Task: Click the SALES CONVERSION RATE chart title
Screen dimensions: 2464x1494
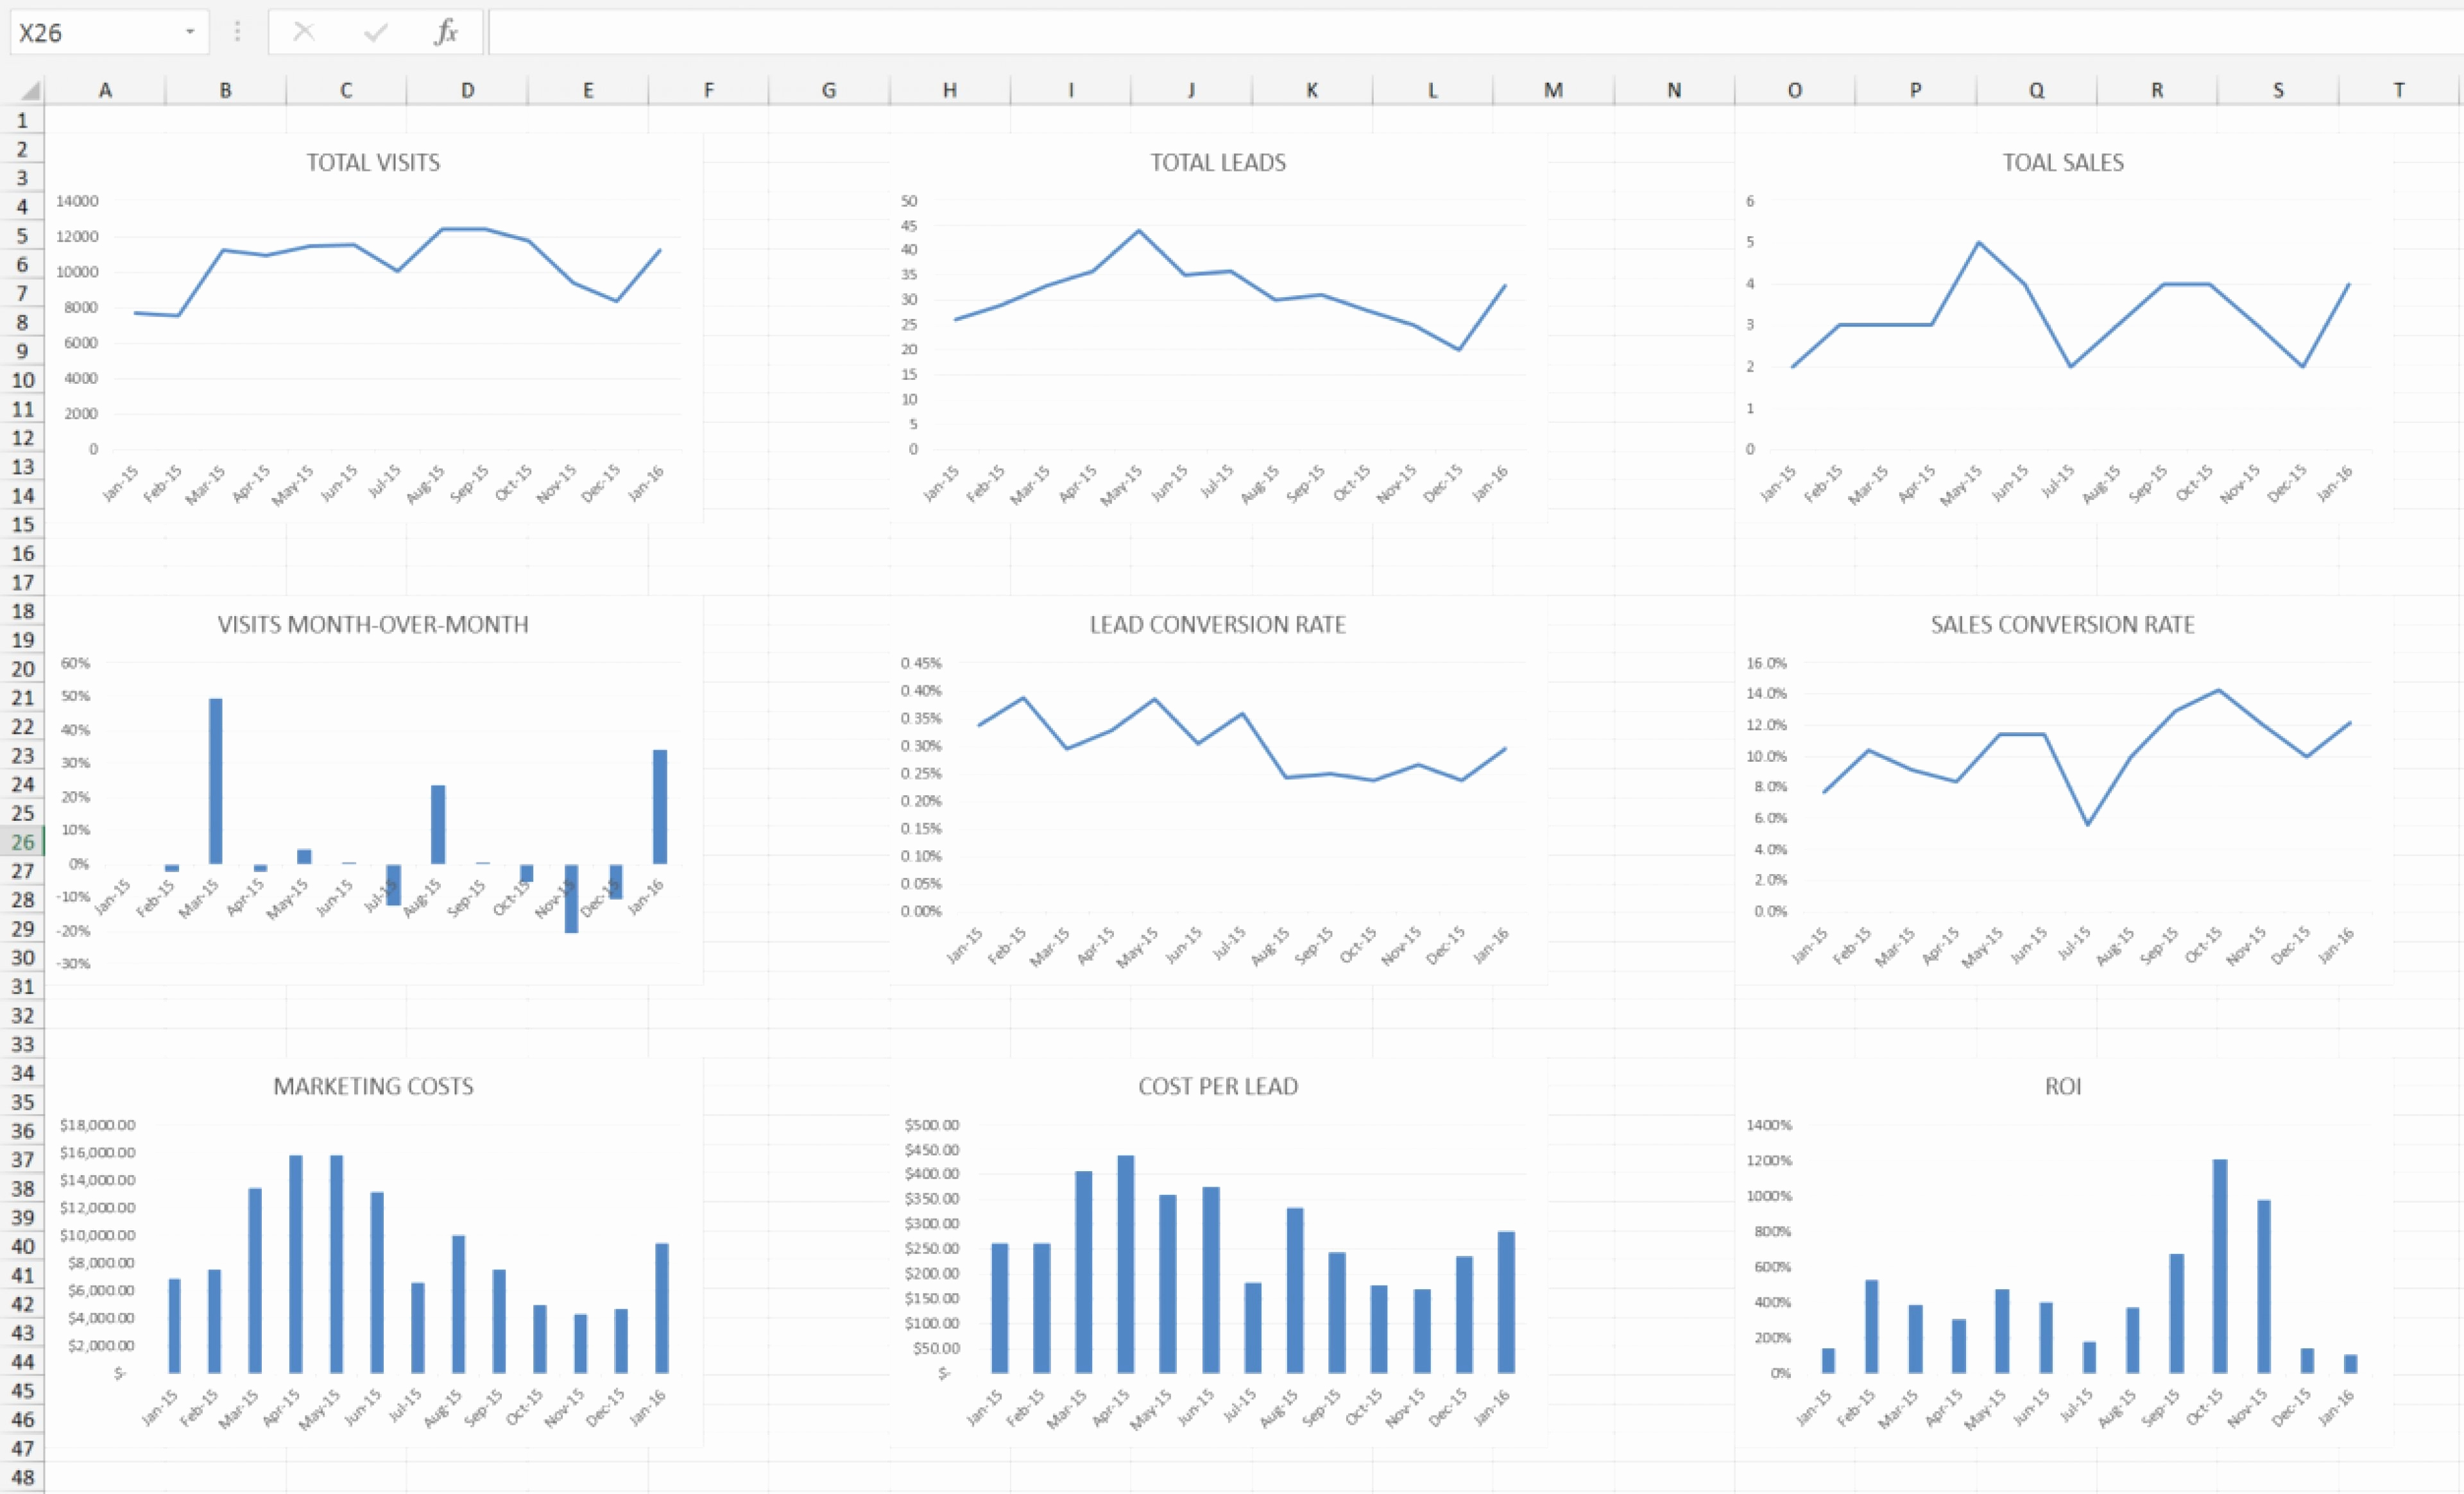Action: coord(2063,624)
